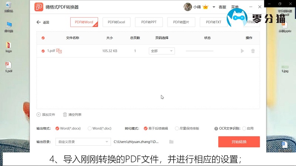Open the logo file on desktop
This screenshot has width=296, height=166.
point(9,47)
